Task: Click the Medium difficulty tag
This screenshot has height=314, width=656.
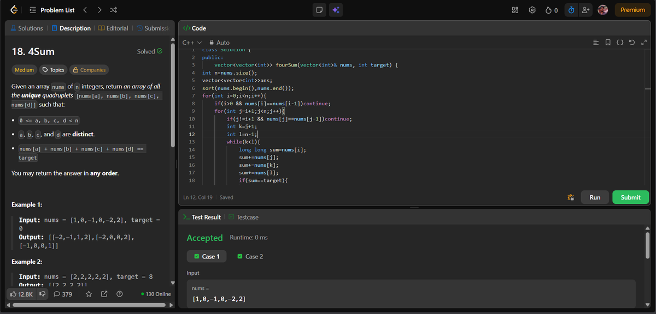Action: point(24,70)
